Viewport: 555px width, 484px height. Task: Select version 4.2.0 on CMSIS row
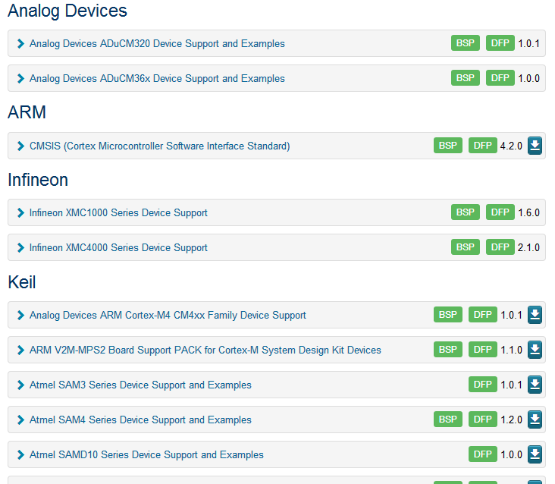tap(511, 146)
